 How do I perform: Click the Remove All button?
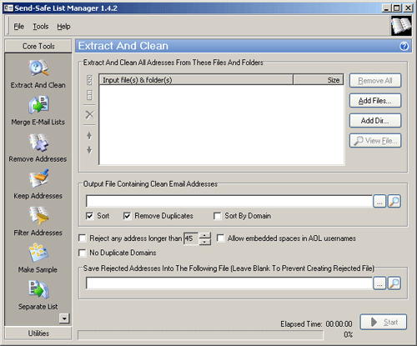pyautogui.click(x=375, y=81)
